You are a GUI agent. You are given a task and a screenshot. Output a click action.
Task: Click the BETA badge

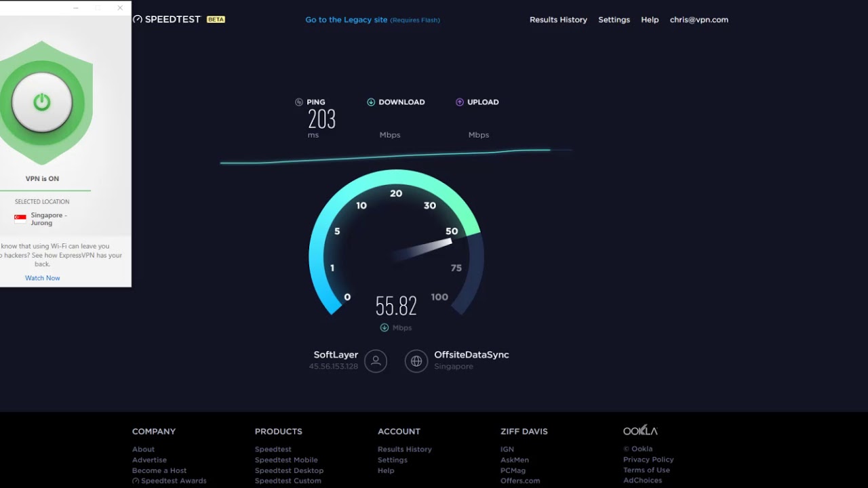pyautogui.click(x=216, y=20)
